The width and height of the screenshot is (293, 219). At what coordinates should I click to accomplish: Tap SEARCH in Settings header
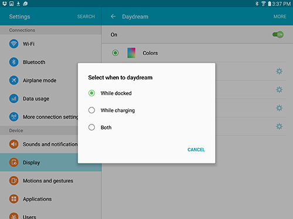pos(86,16)
